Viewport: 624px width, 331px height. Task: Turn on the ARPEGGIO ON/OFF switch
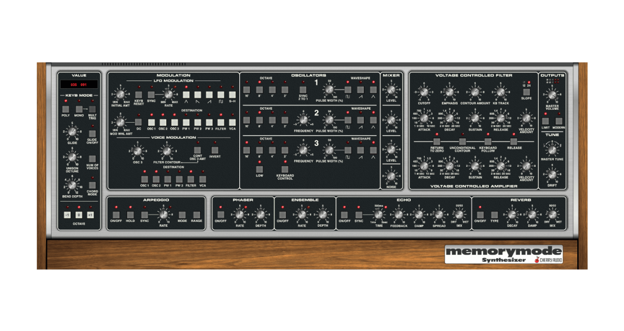pyautogui.click(x=115, y=214)
